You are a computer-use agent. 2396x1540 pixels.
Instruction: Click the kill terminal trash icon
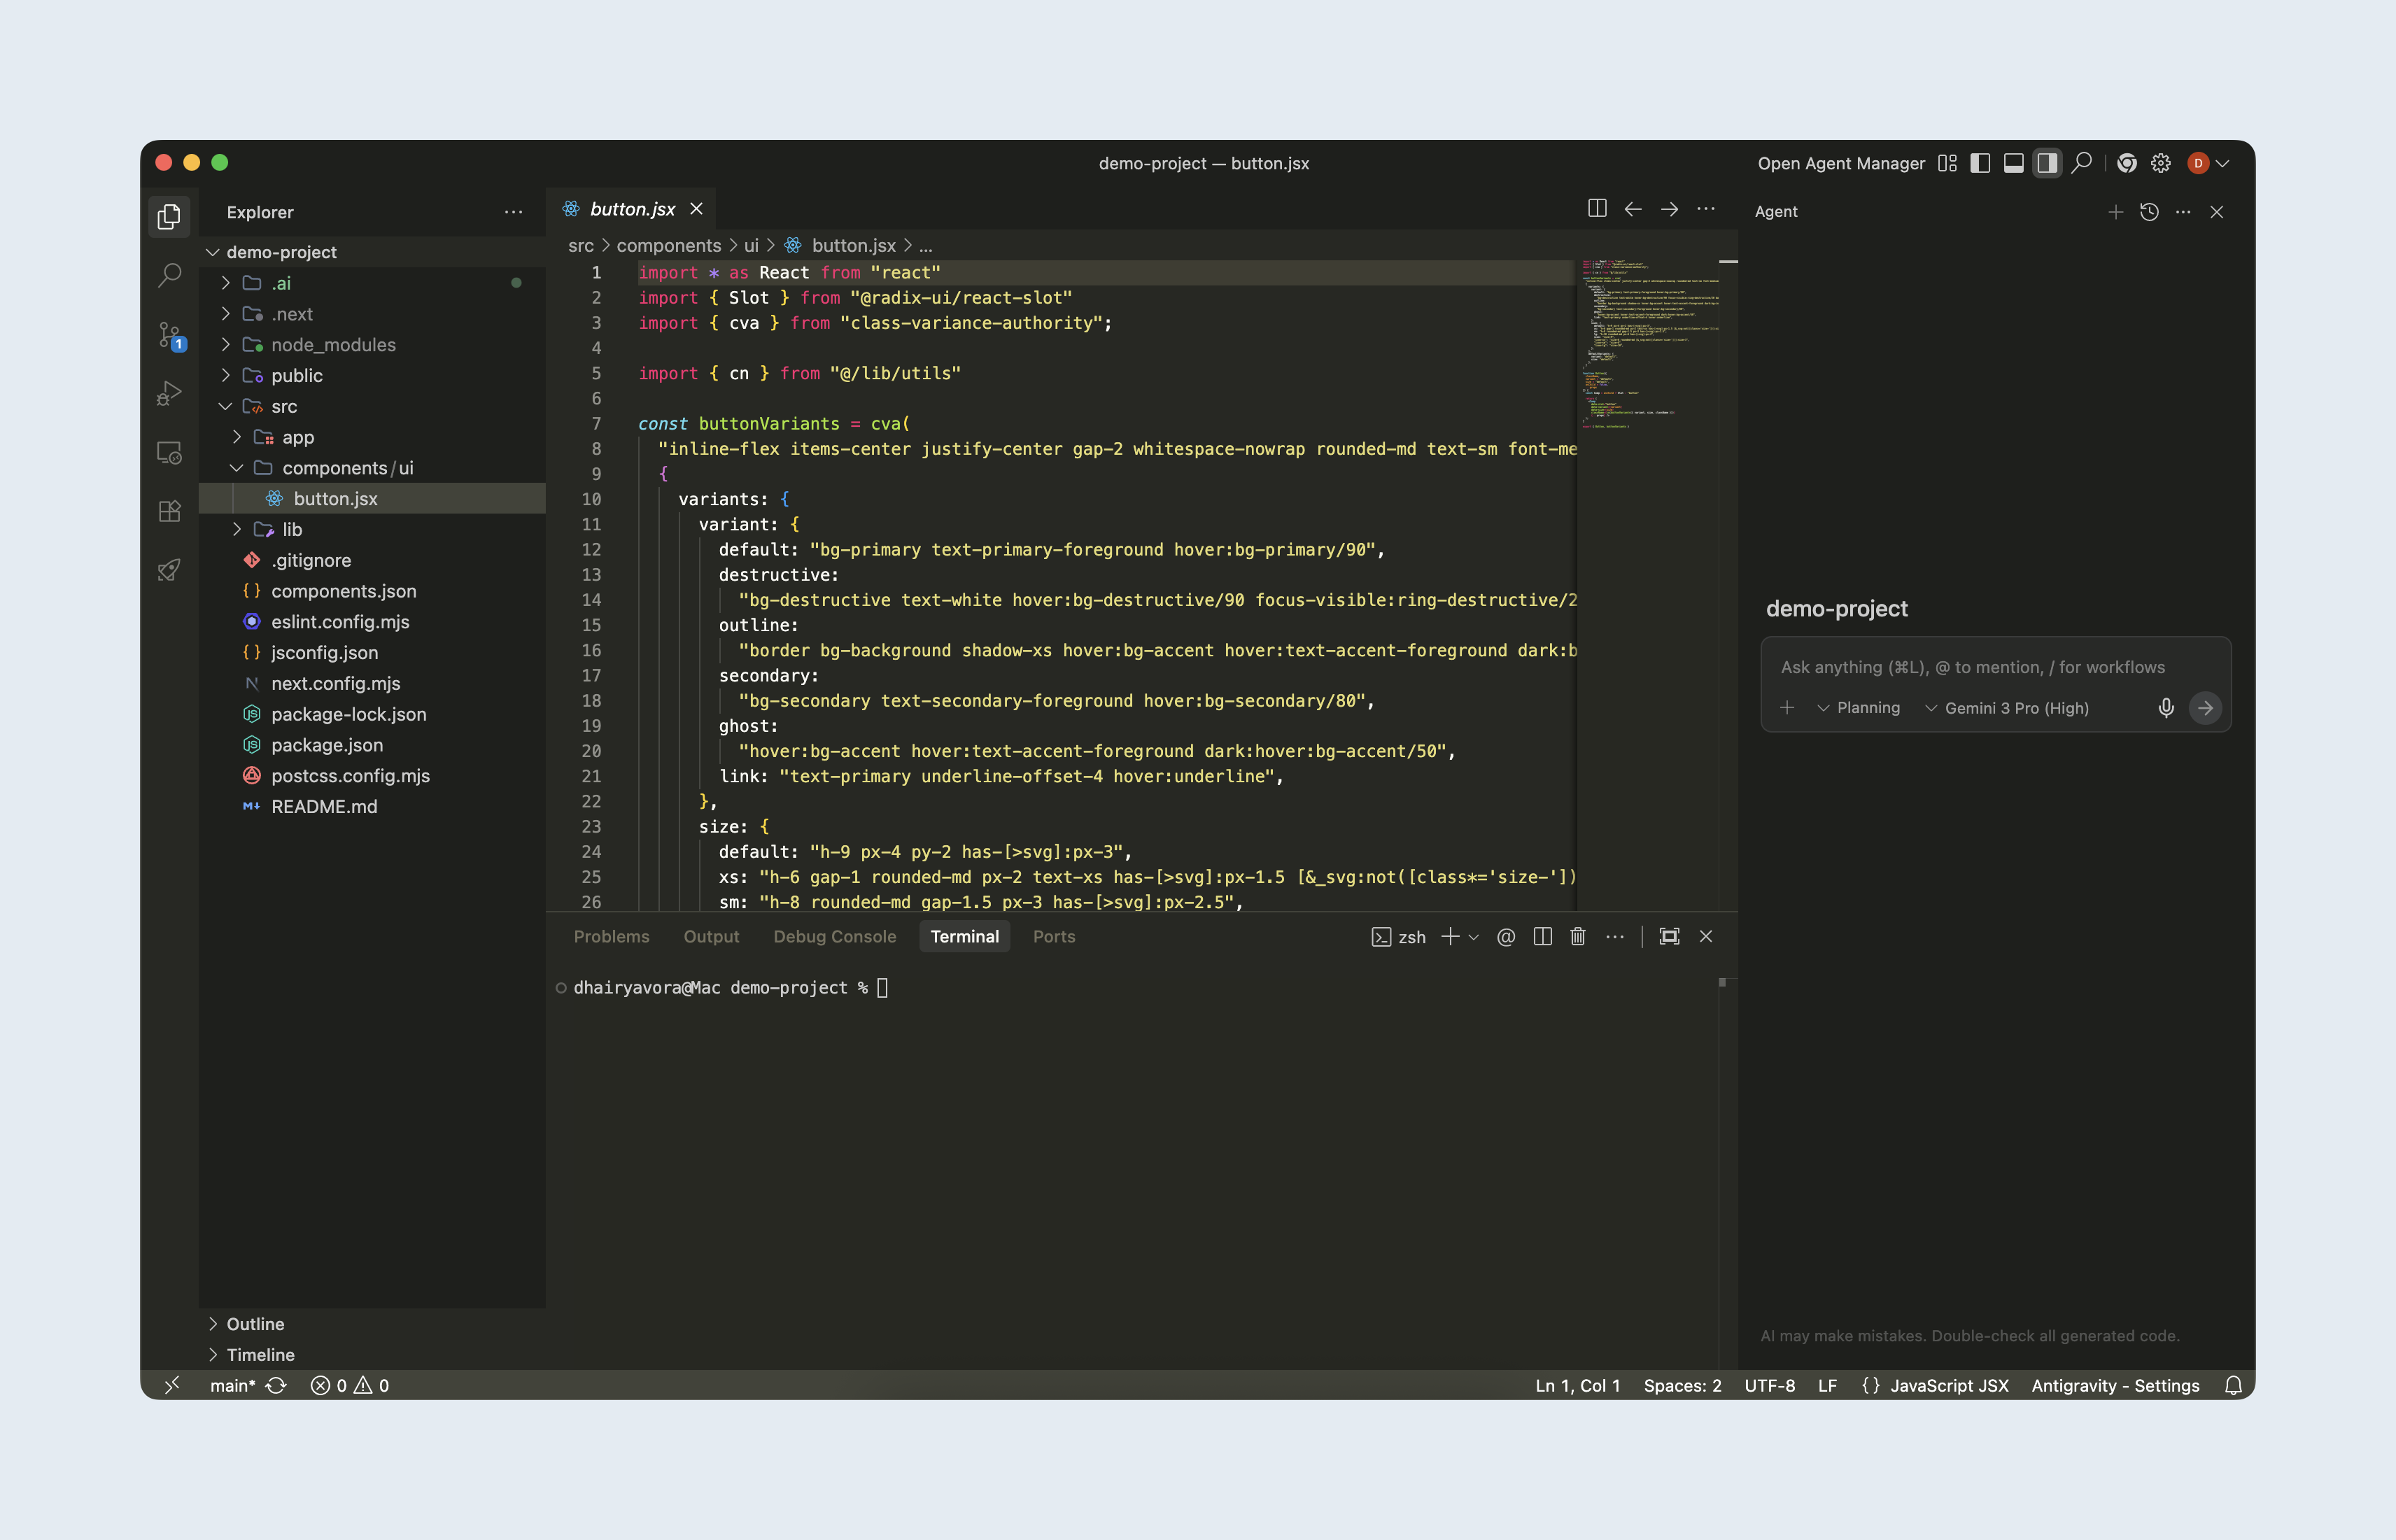click(1578, 937)
